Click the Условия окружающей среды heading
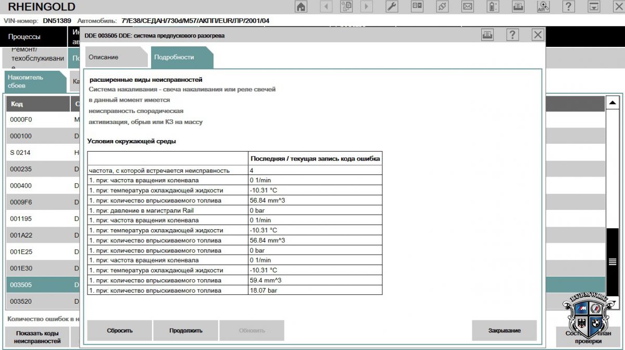625x350 pixels. click(x=131, y=141)
